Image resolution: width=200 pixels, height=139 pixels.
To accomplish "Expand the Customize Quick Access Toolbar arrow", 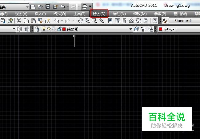I will pos(90,6).
